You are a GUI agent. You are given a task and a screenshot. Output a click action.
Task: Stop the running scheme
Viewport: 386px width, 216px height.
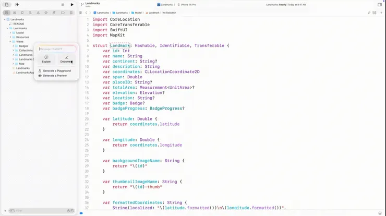[63, 4]
